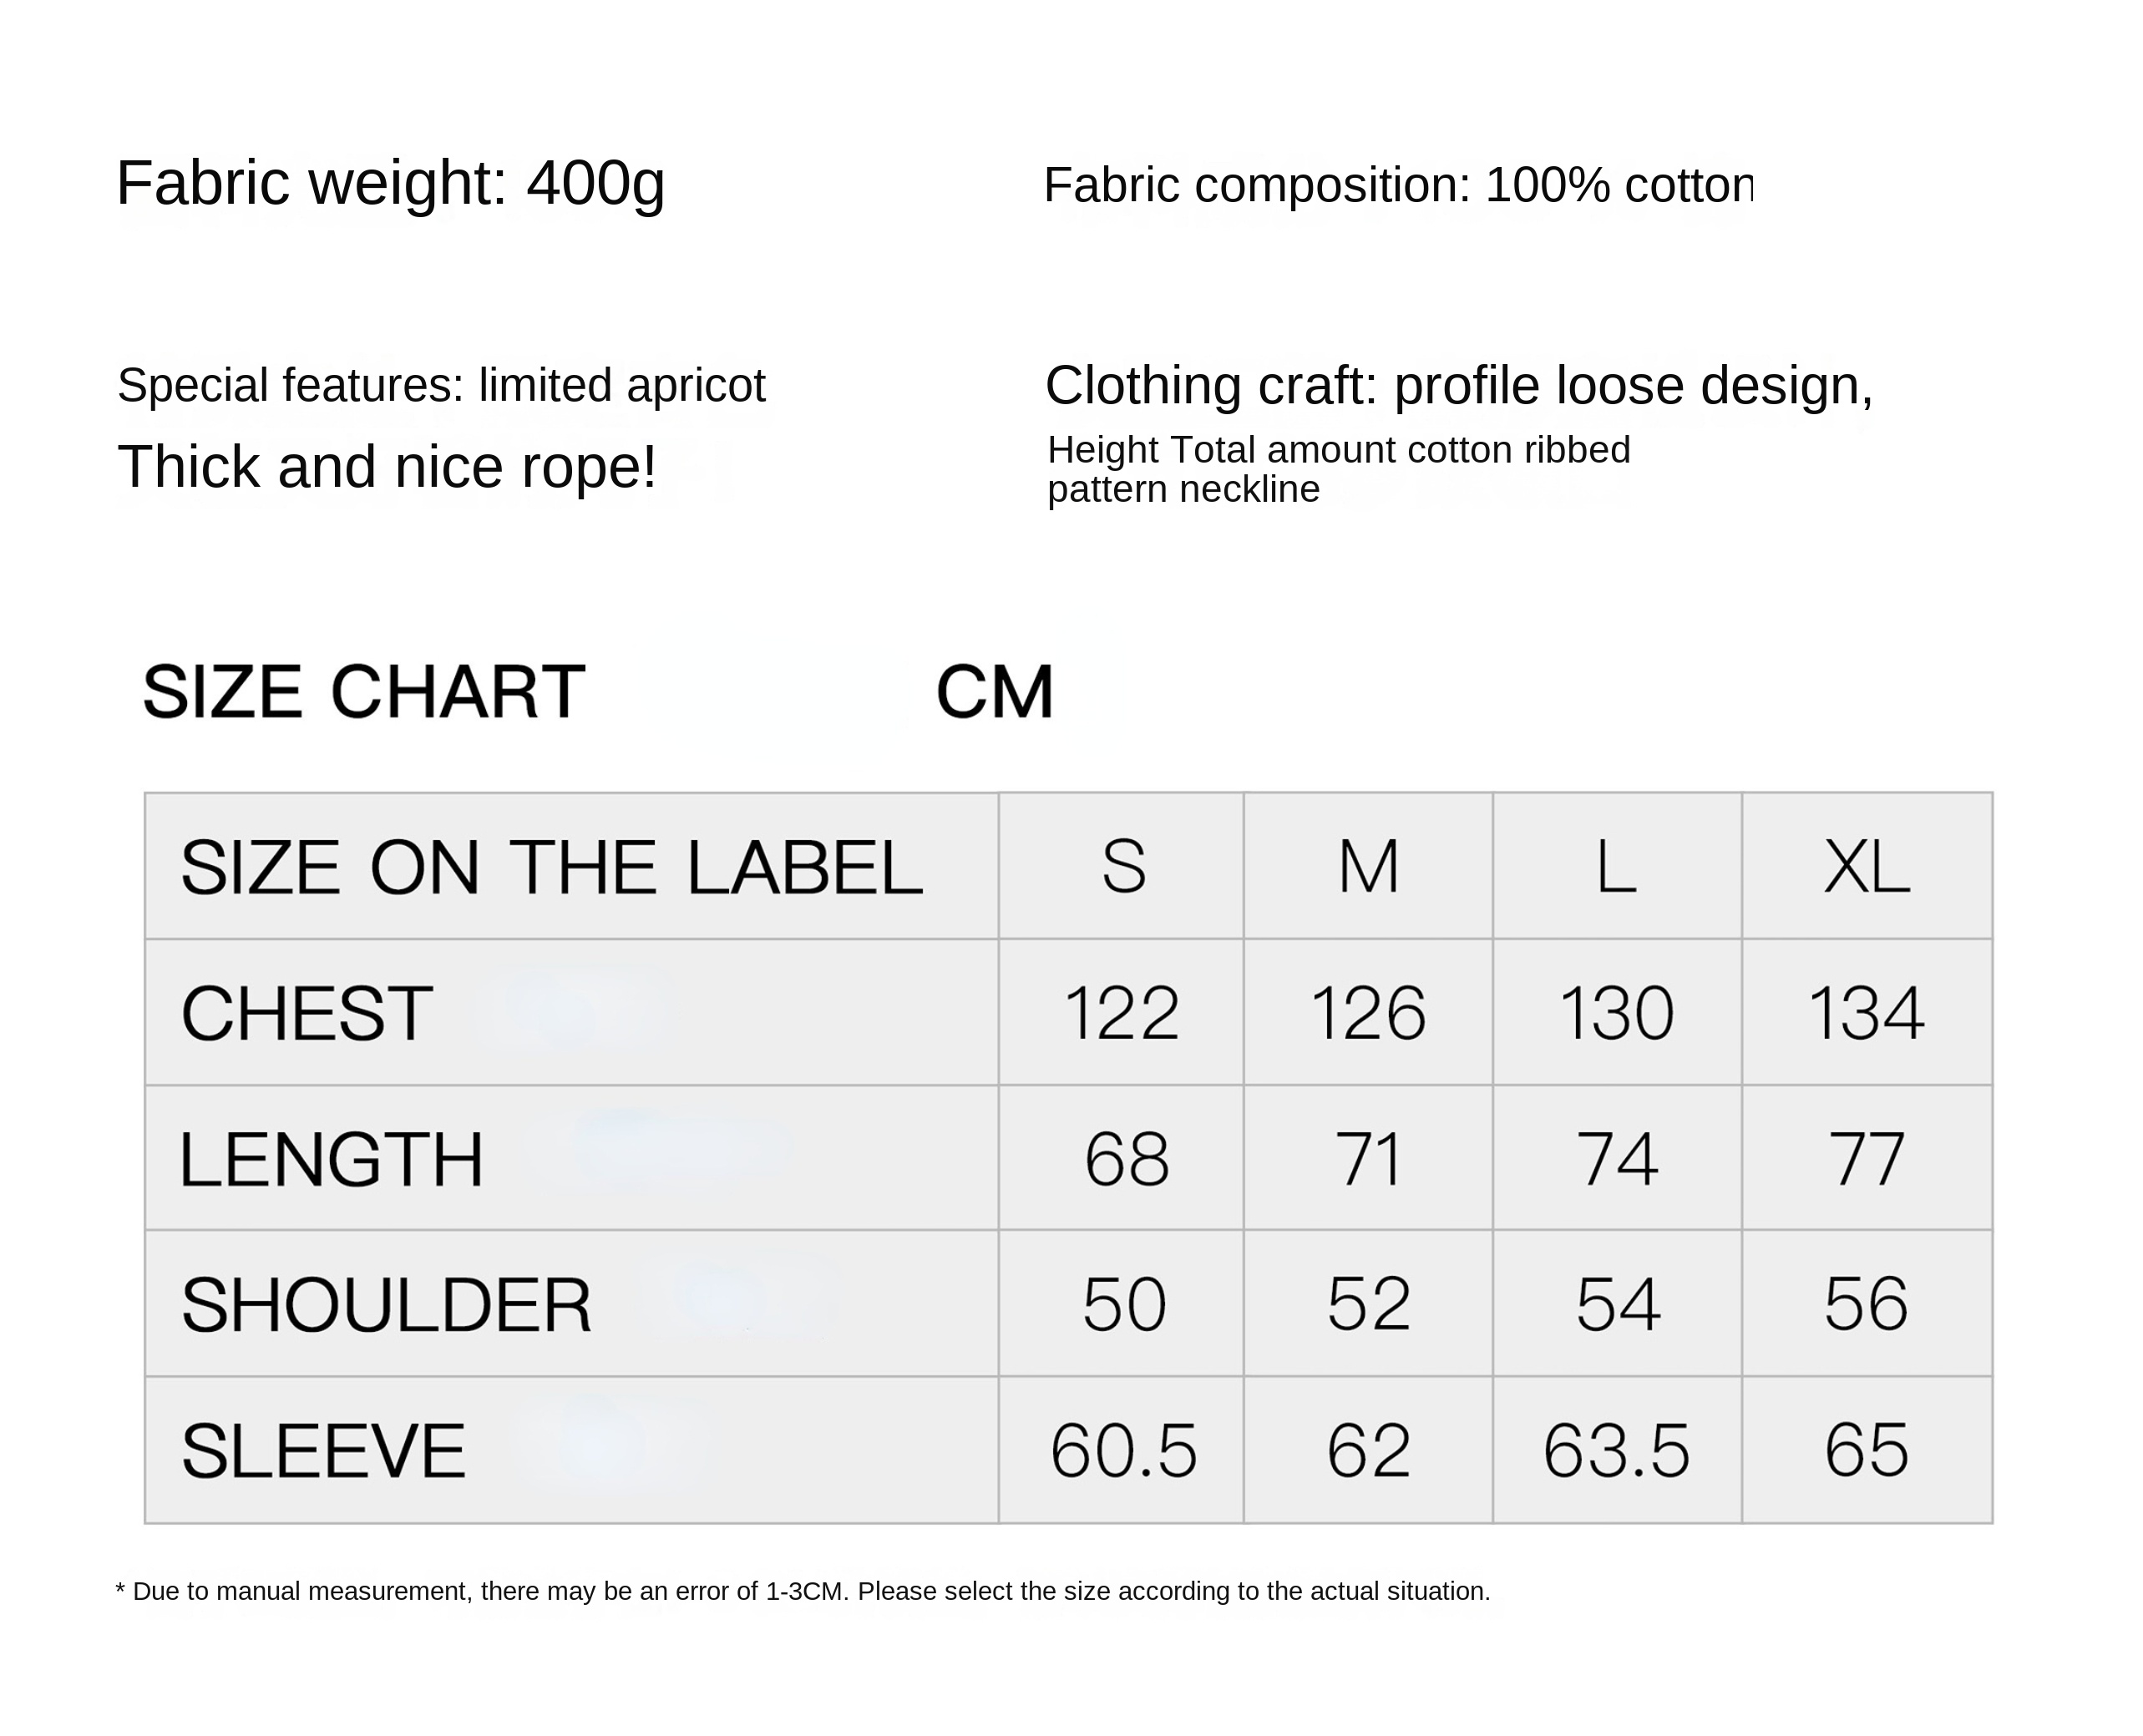The height and width of the screenshot is (1736, 2143).
Task: Click the "CM" unit label
Action: click(x=994, y=692)
